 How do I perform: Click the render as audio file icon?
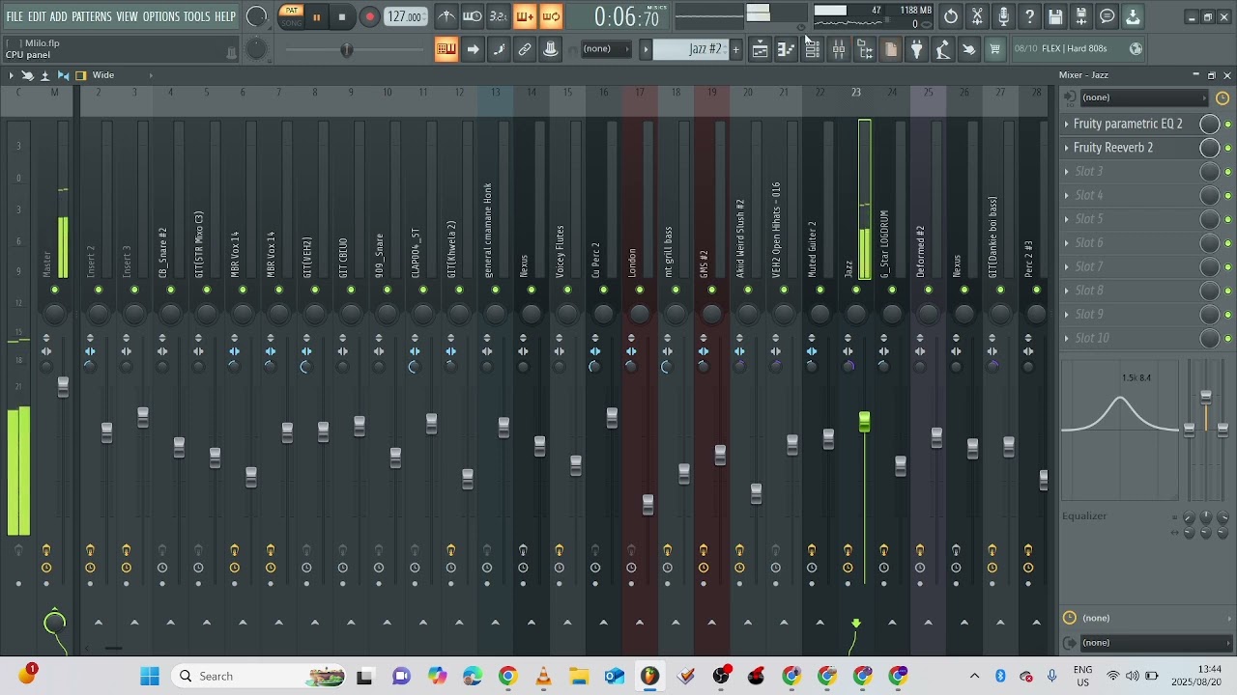[x=1081, y=16]
